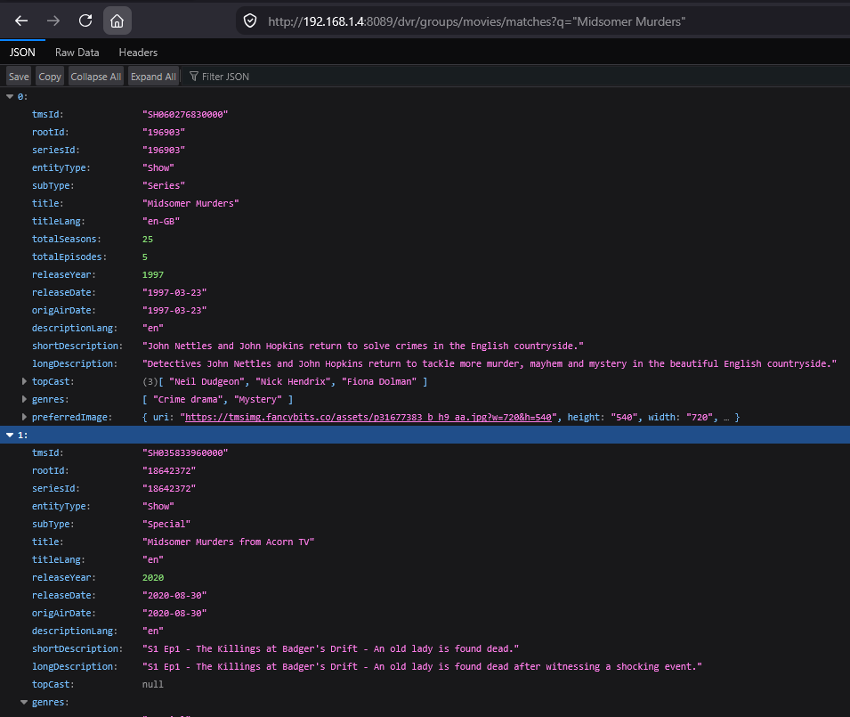Click the browser forward arrow

pyautogui.click(x=53, y=20)
